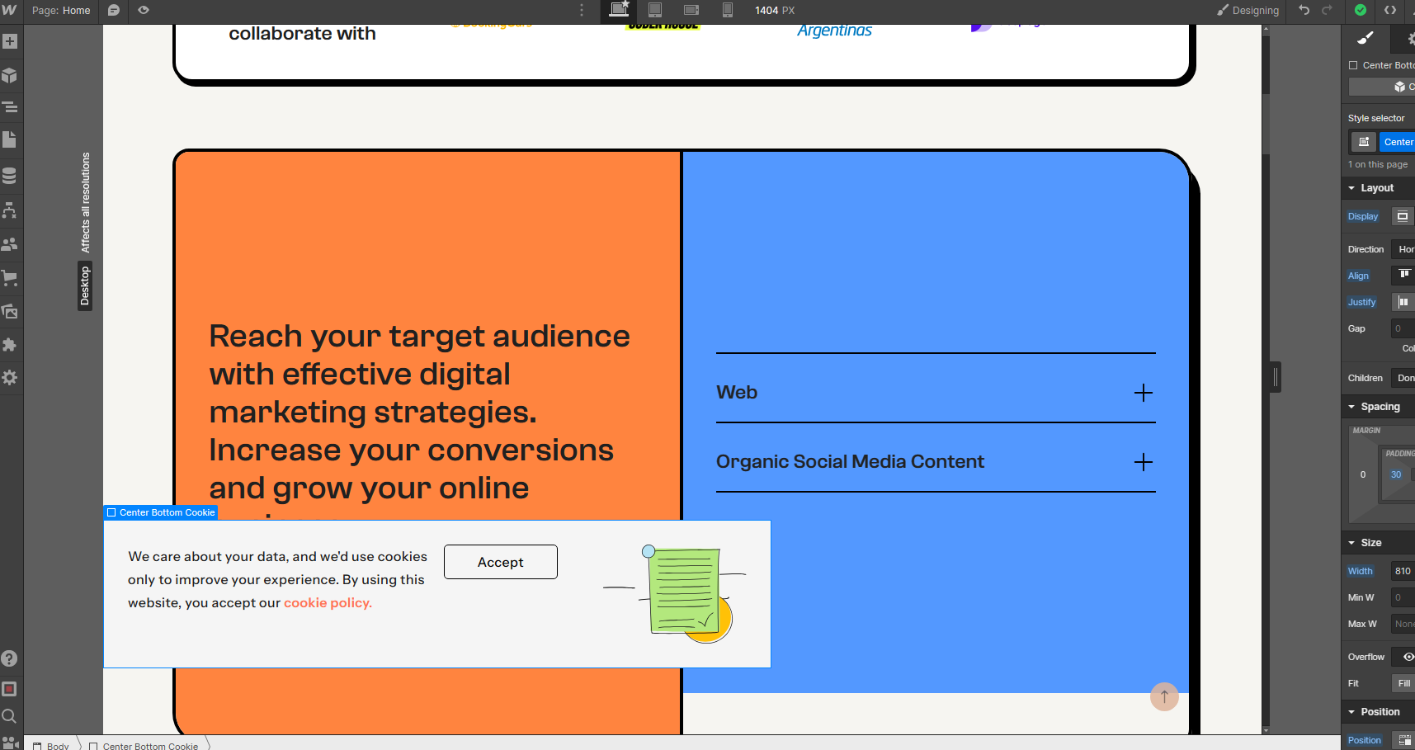Click the Align property label
The width and height of the screenshot is (1415, 750).
pos(1358,276)
